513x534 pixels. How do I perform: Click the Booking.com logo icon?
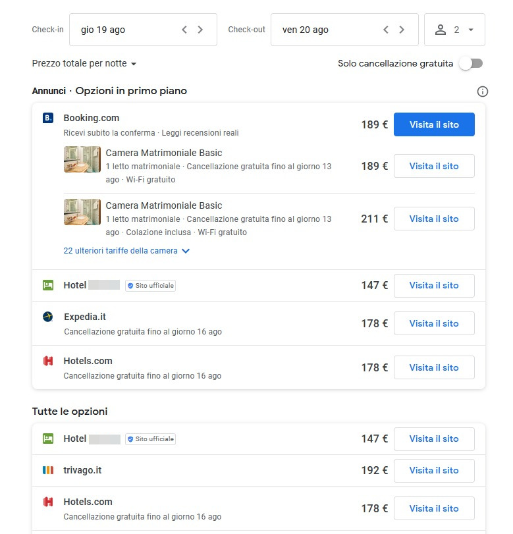coord(48,118)
